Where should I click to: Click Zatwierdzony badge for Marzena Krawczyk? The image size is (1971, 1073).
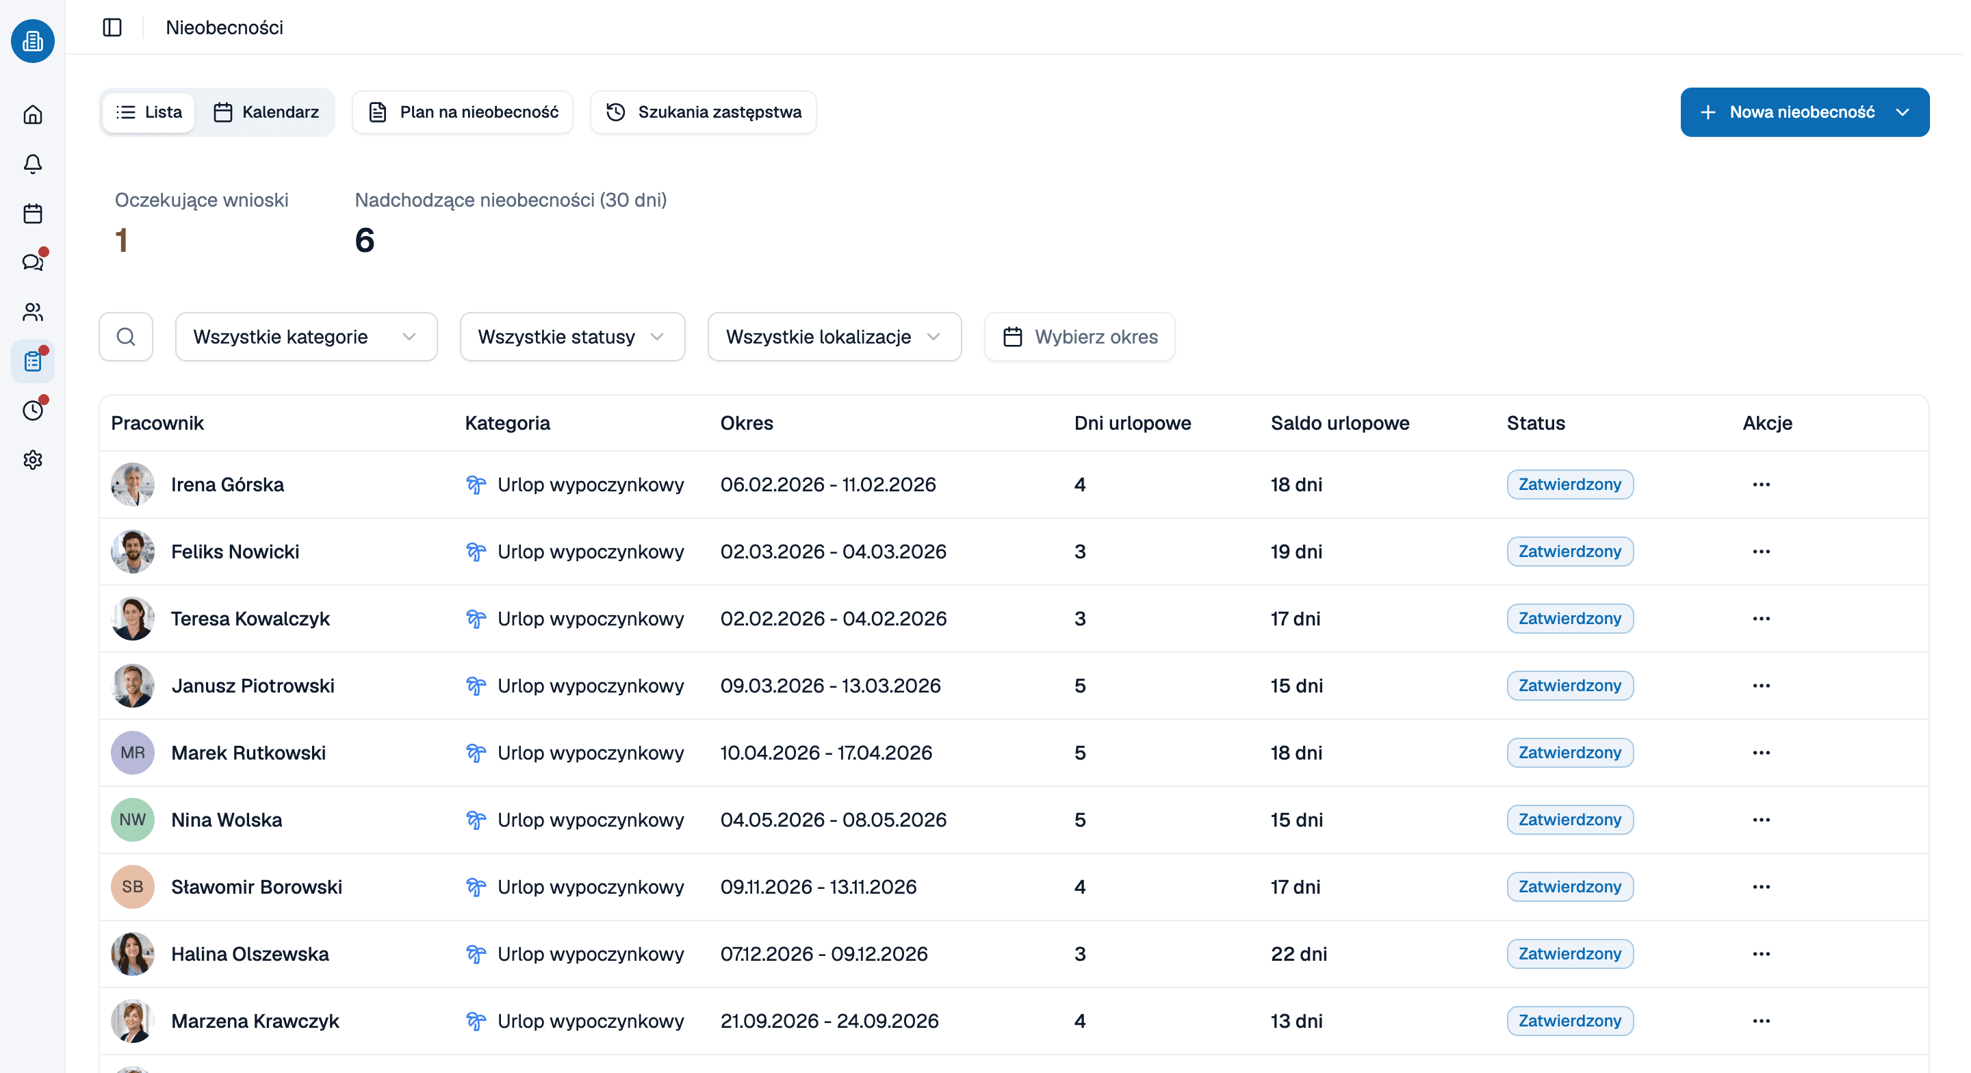pos(1569,1021)
